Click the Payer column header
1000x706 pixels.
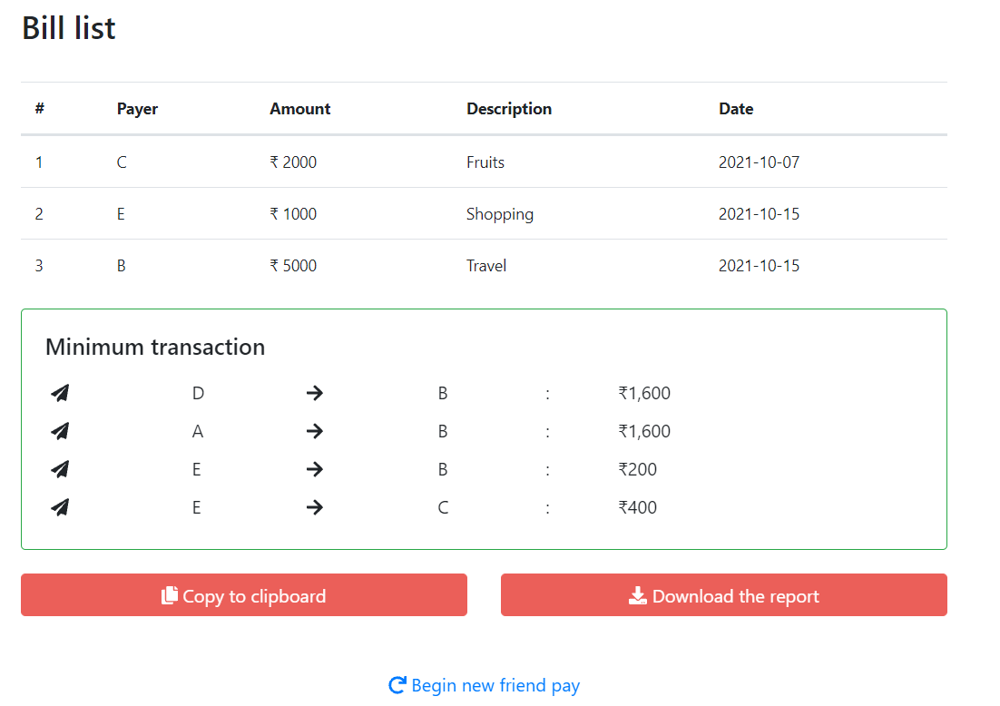pos(137,108)
